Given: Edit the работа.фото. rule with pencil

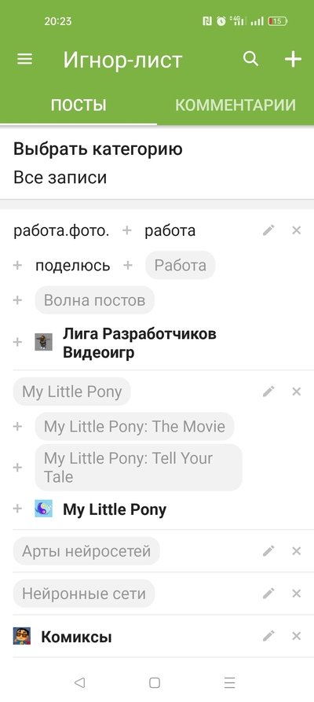Looking at the screenshot, I should (x=268, y=230).
